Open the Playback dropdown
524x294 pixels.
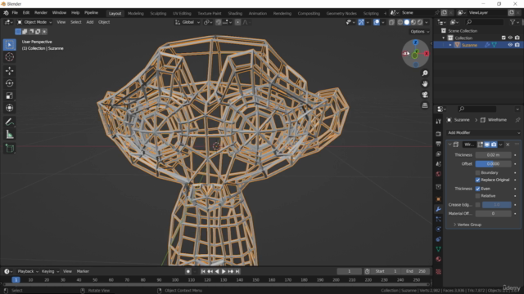28,271
